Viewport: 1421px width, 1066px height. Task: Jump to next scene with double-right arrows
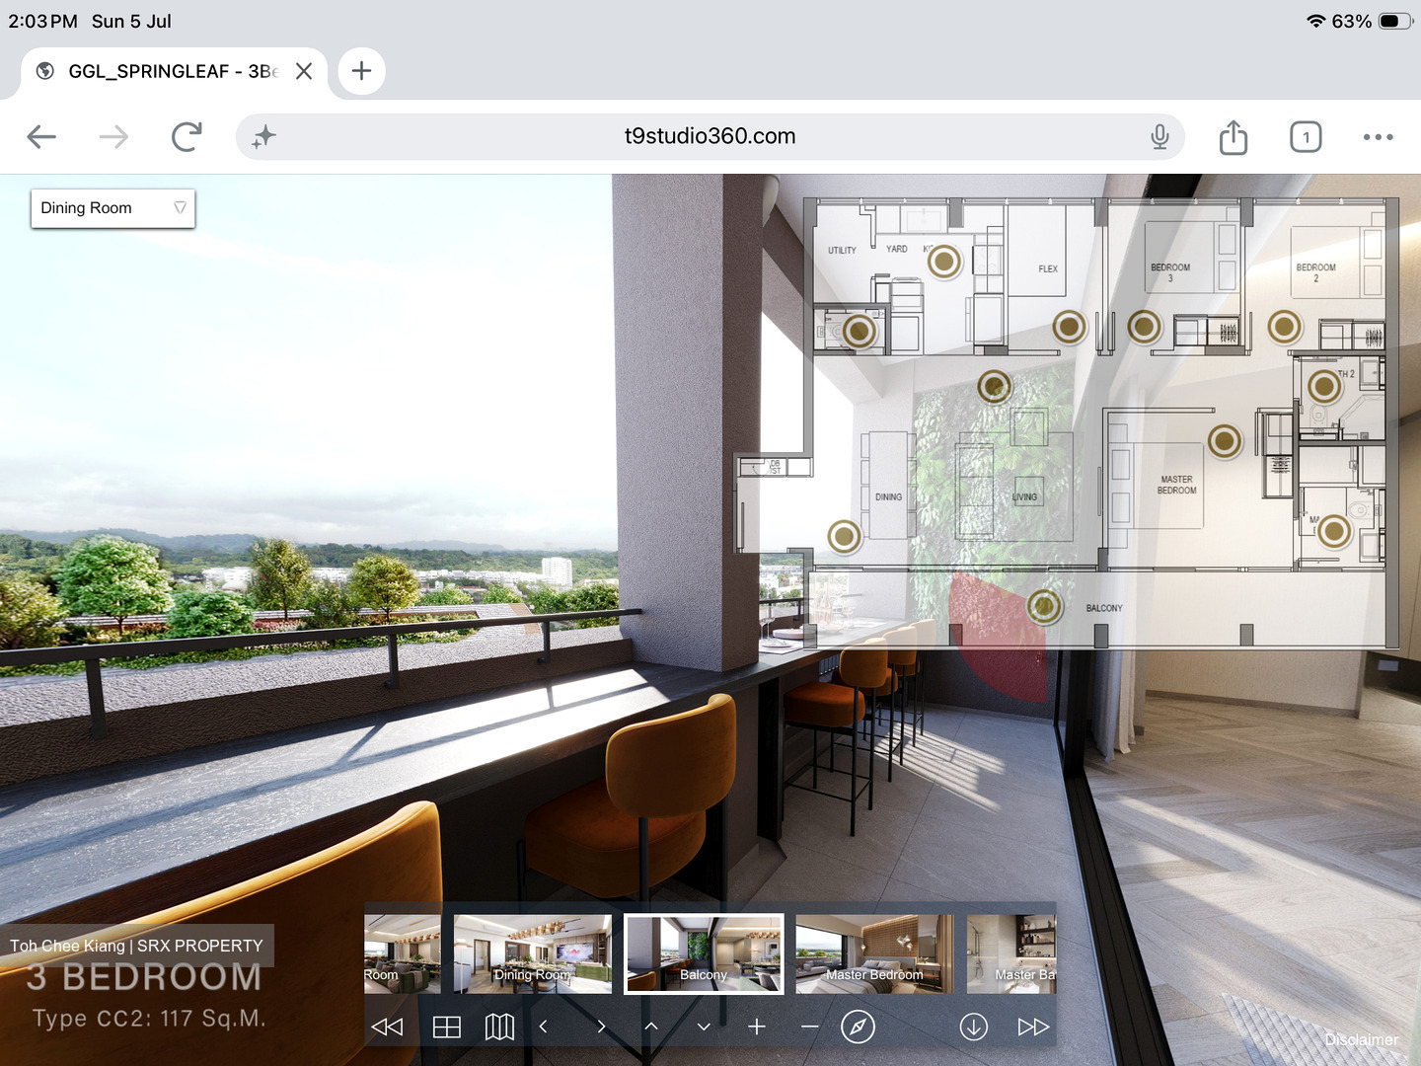(x=1032, y=1027)
